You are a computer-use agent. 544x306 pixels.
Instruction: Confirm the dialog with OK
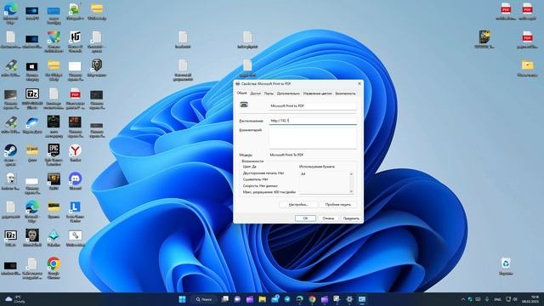coord(305,218)
